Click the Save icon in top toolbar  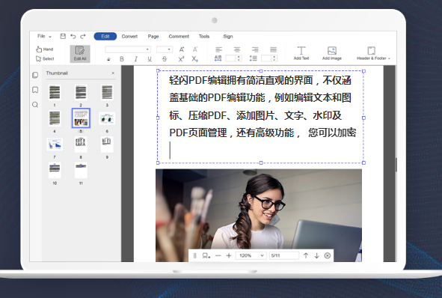63,36
